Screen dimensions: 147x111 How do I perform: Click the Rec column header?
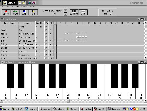[x=42, y=23]
